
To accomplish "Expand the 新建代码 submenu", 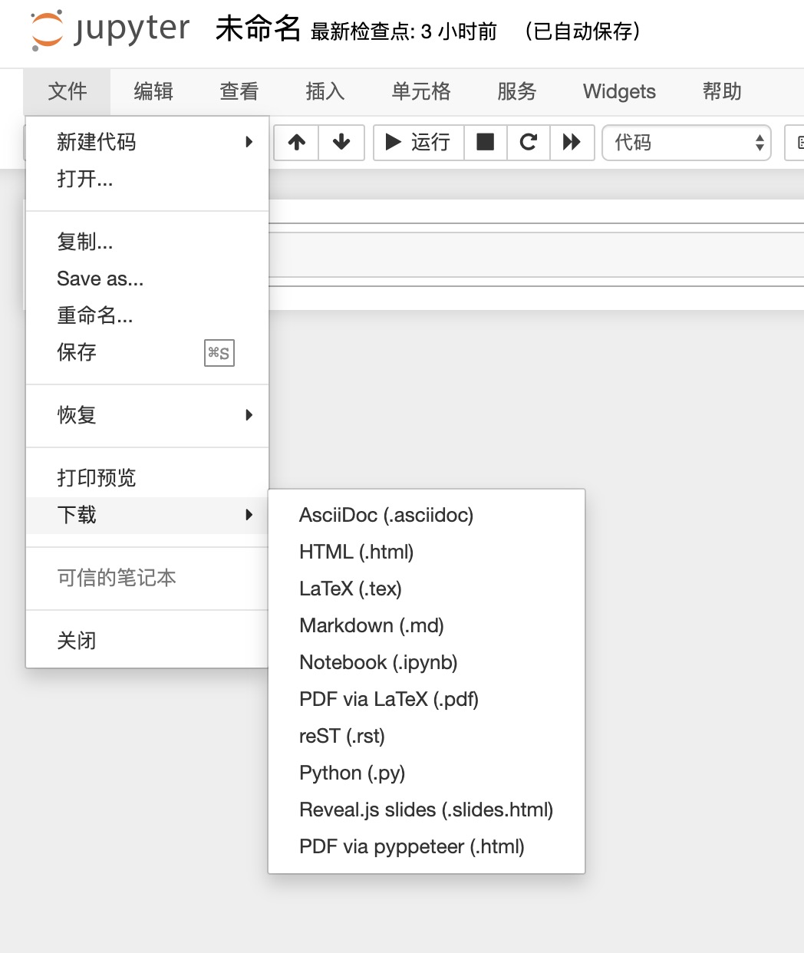I will [x=147, y=142].
